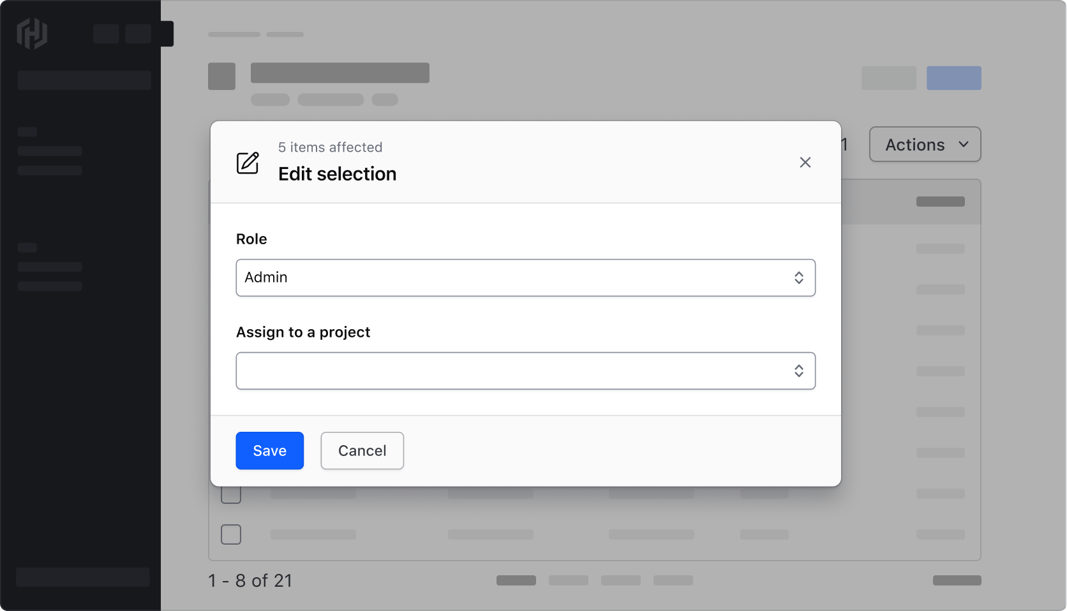The width and height of the screenshot is (1067, 611).
Task: Check the upper table row checkbox
Action: [231, 493]
